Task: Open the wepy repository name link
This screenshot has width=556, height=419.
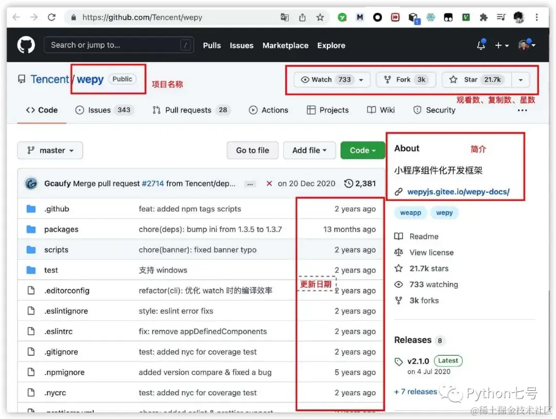Action: tap(90, 79)
